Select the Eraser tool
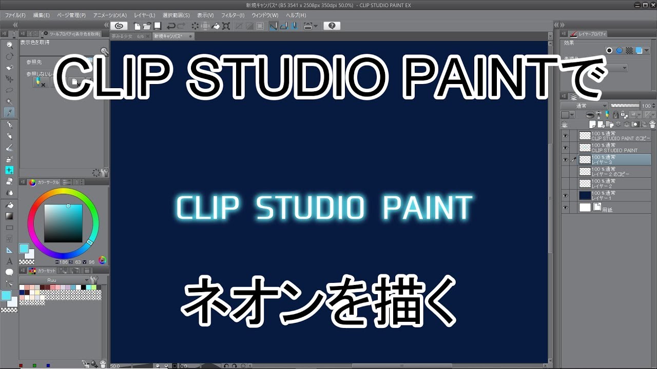Viewport: 657px width, 369px height. pos(9,181)
